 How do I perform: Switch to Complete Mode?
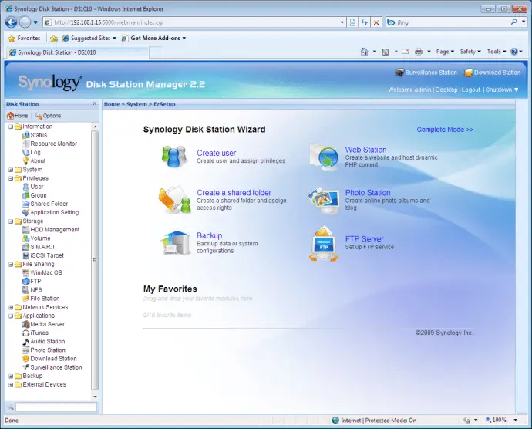point(445,130)
